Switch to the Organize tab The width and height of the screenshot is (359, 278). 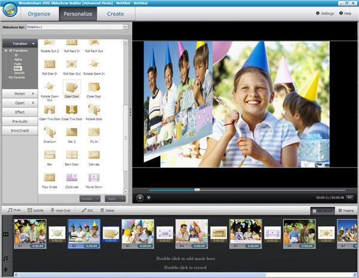pyautogui.click(x=39, y=14)
